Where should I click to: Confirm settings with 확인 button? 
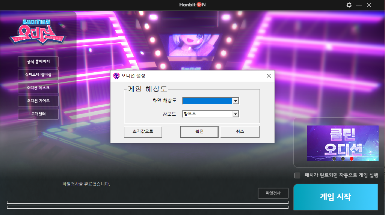[x=199, y=132]
